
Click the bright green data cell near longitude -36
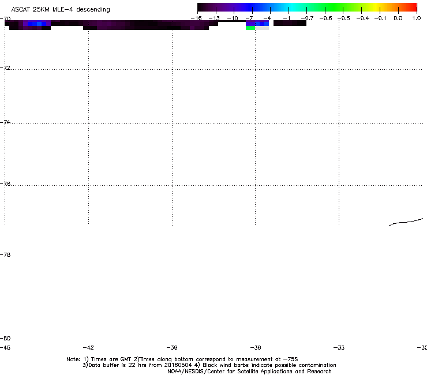[x=250, y=28]
